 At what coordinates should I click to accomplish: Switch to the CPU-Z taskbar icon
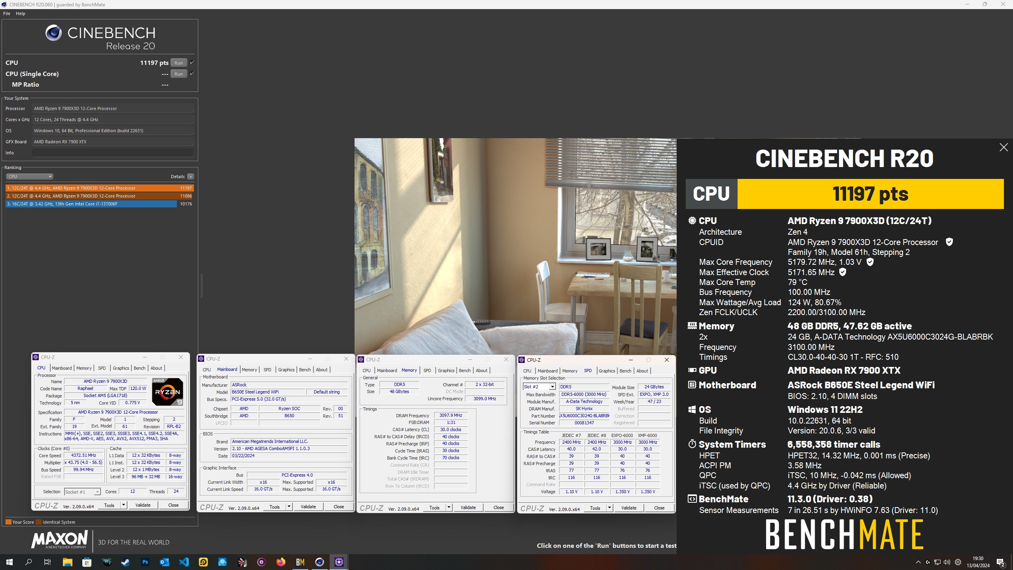[339, 562]
